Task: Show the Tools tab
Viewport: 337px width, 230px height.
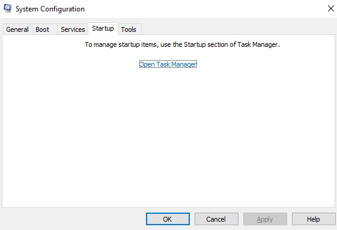Action: (129, 29)
